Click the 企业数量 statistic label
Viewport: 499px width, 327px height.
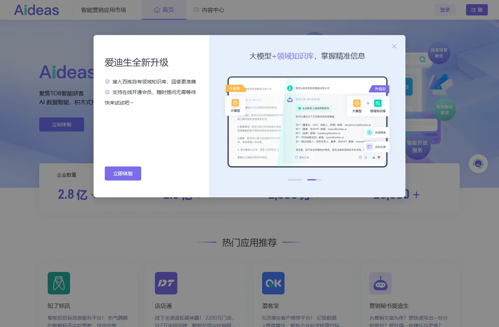click(67, 175)
